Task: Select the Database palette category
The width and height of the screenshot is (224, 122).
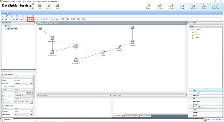Action: pos(206,96)
